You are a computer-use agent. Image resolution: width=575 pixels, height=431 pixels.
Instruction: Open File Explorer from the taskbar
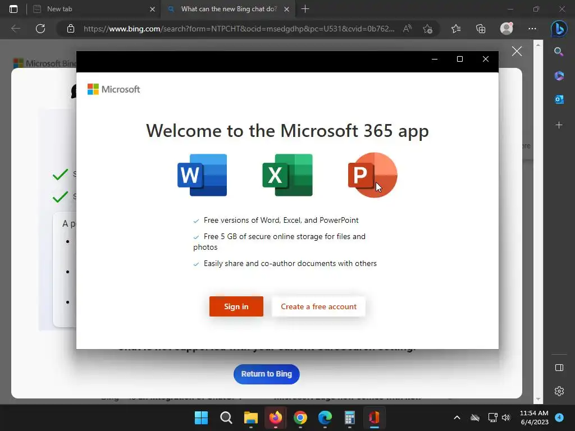coord(251,418)
